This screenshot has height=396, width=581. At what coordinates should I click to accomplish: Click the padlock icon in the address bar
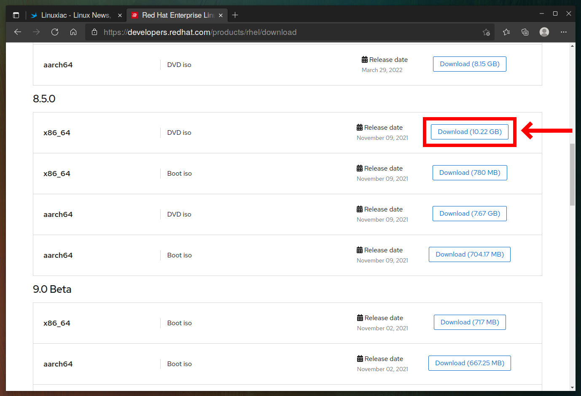click(94, 32)
